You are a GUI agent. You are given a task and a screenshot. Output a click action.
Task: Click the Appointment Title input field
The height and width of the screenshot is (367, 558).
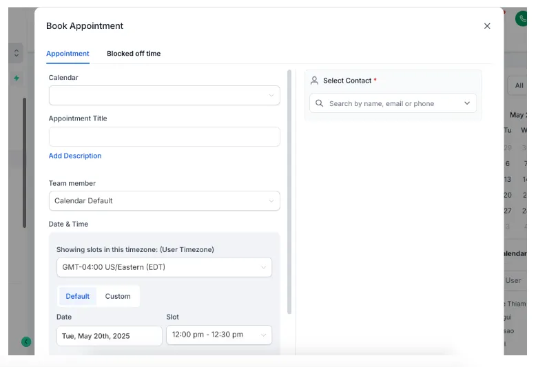point(165,136)
